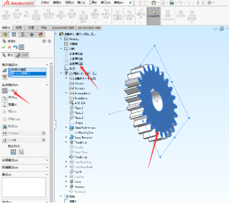Select the Parallel mate option
The image size is (229, 209).
(5, 98)
